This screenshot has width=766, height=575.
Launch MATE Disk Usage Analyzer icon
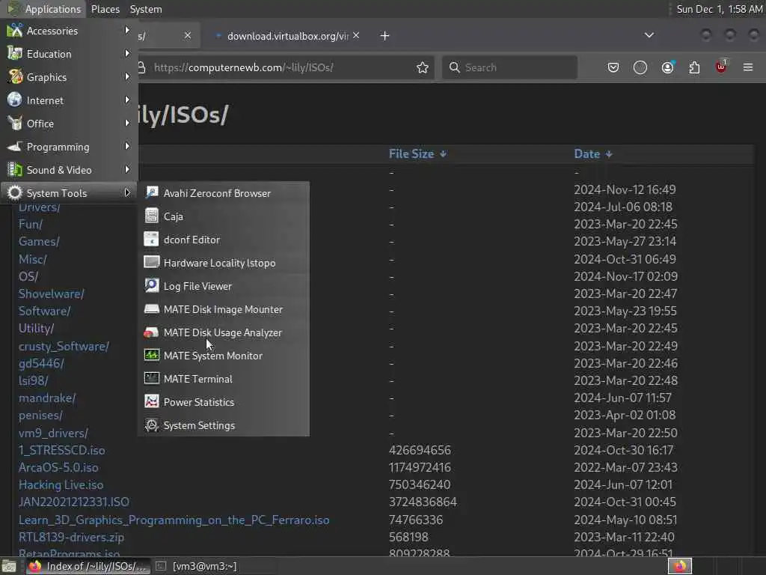coord(151,332)
